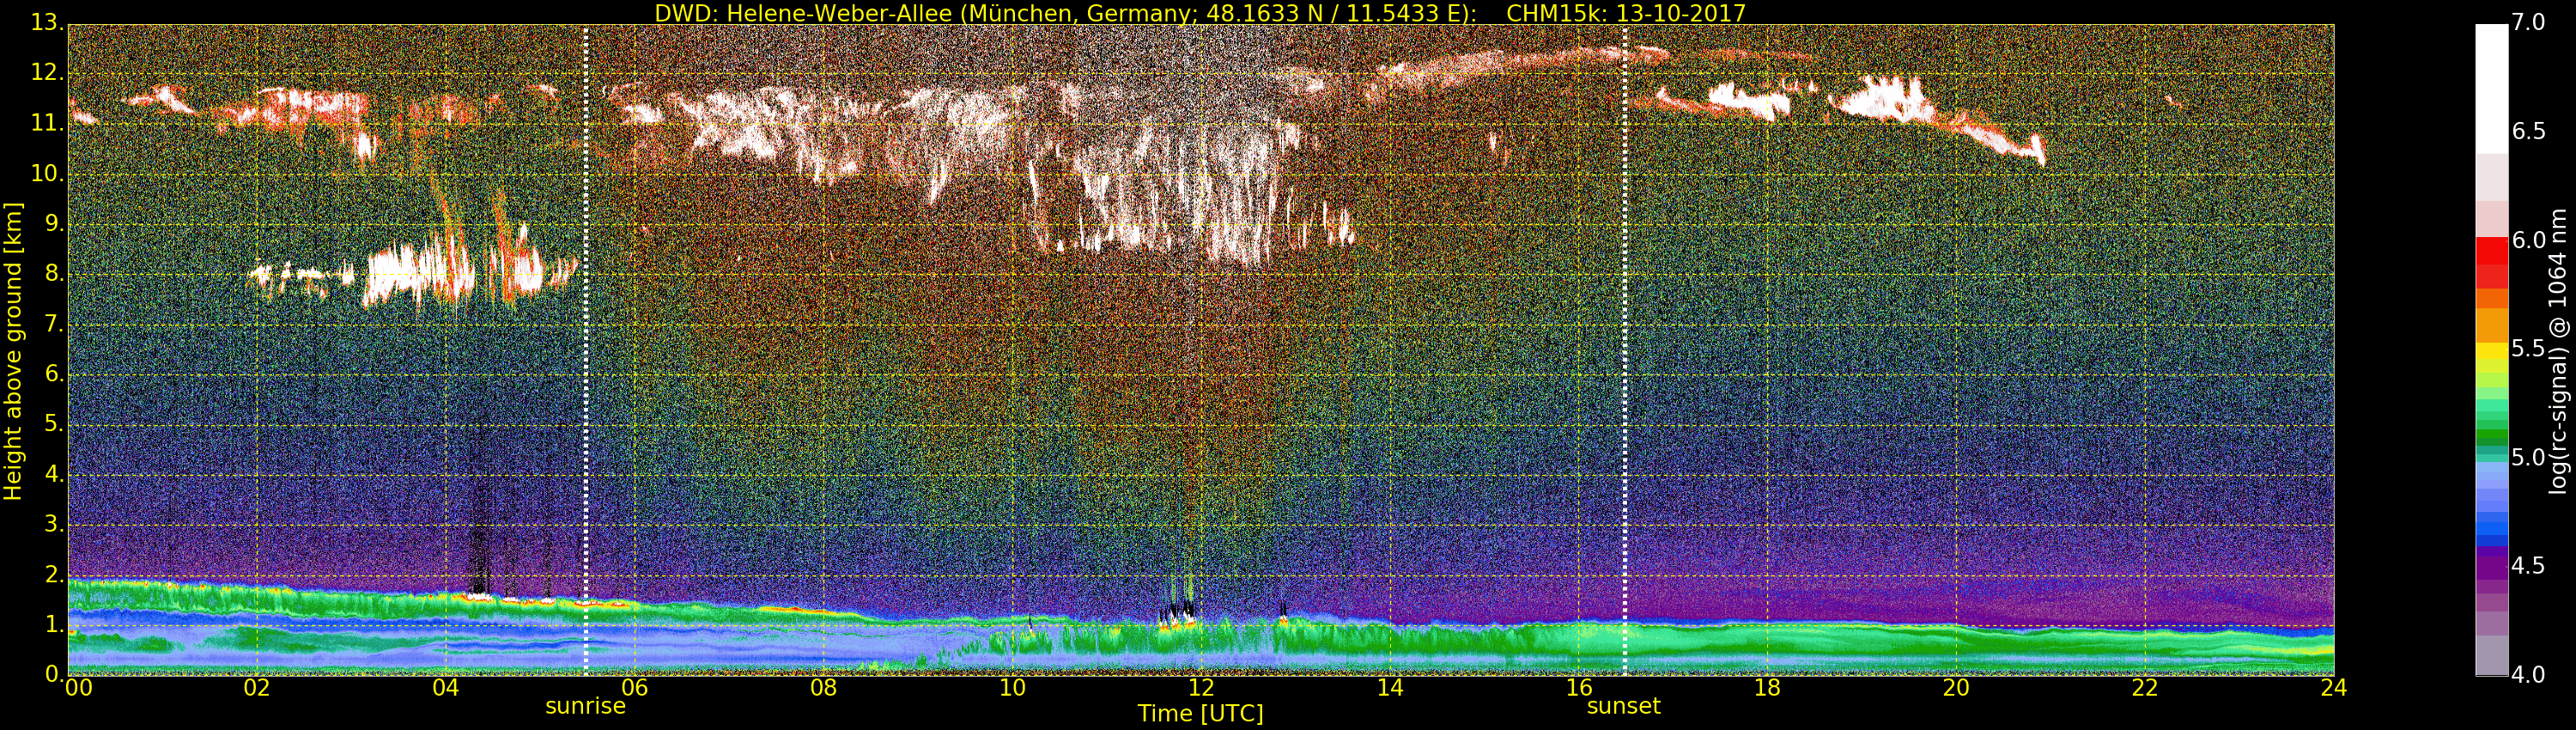Click the 24 hour tick on time axis

tap(2333, 688)
